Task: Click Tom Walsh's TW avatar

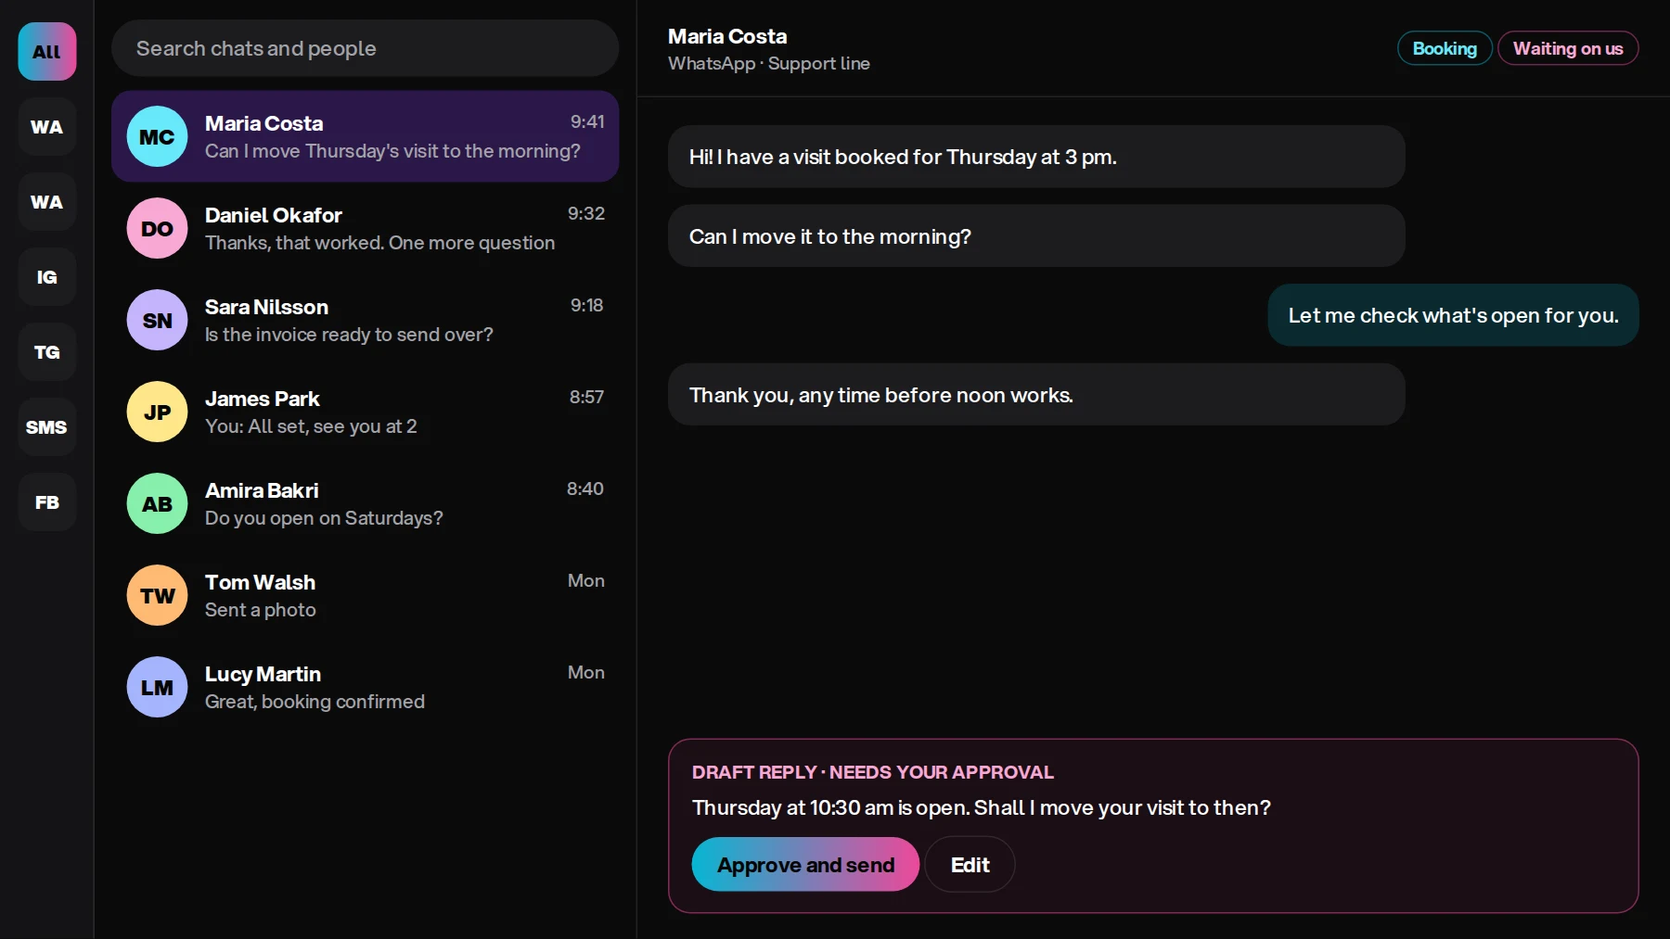Action: point(157,595)
